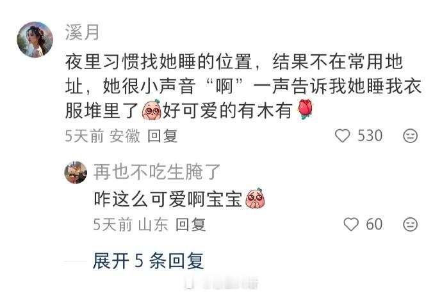Viewport: 442px width, 294px height.
Task: Reply to 再也不吃生腌了 via 回复
Action: pos(190,225)
